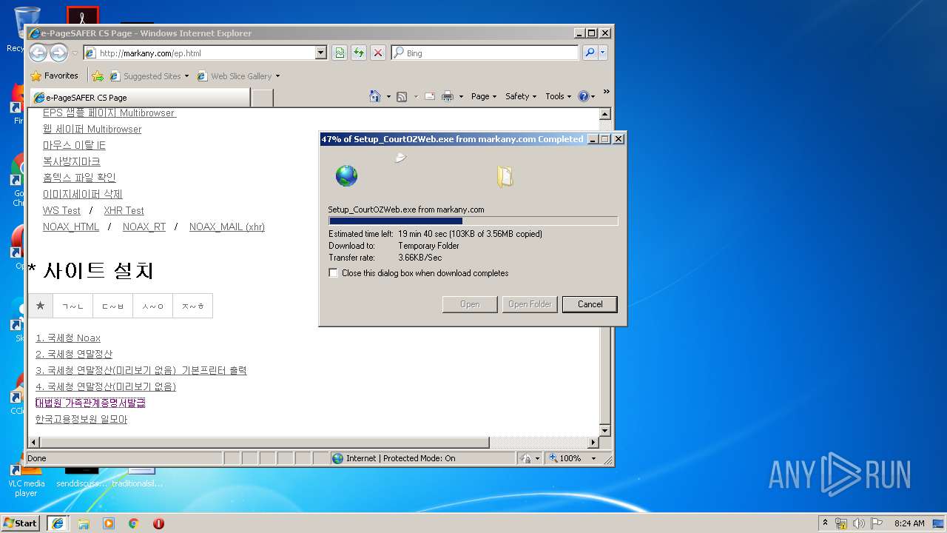The image size is (947, 533).
Task: Open the address bar dropdown arrow
Action: tap(320, 53)
